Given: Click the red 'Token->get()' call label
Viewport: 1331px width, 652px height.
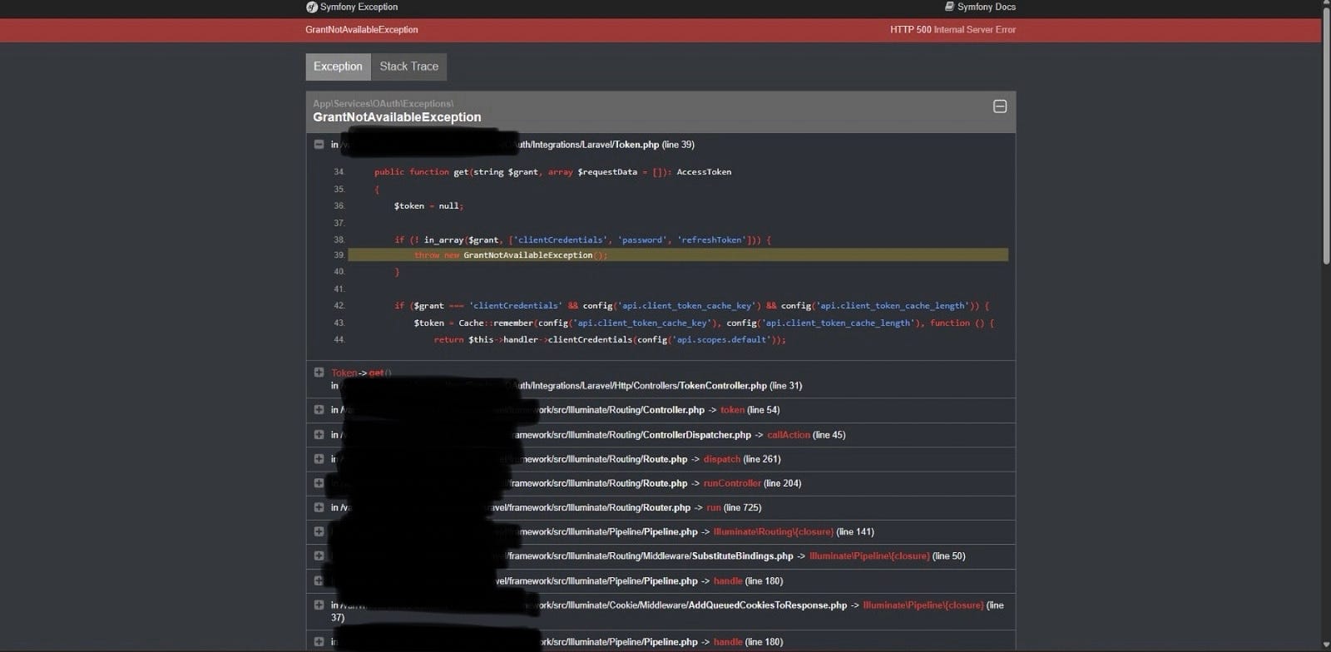Looking at the screenshot, I should [x=361, y=373].
